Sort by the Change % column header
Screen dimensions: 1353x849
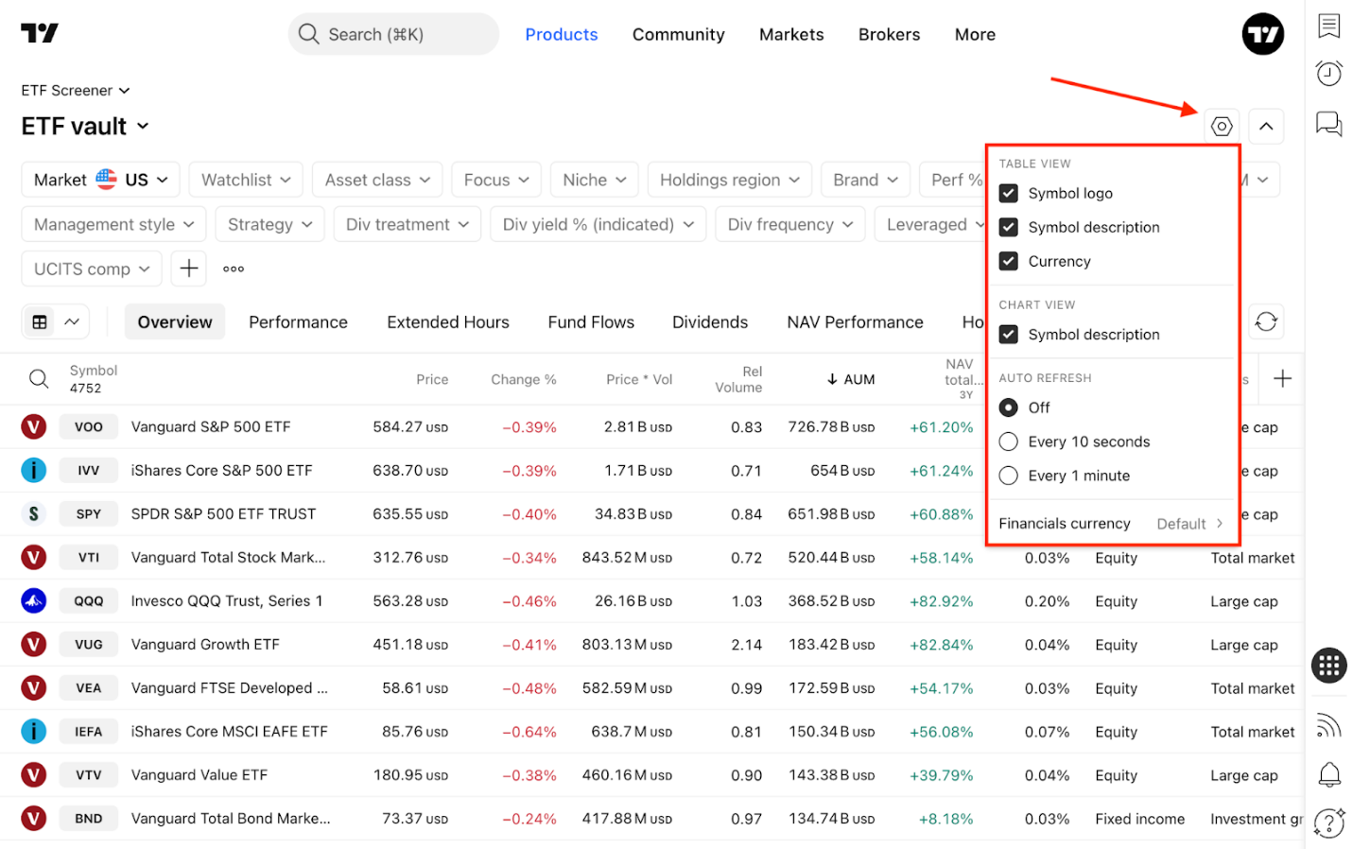pyautogui.click(x=523, y=379)
